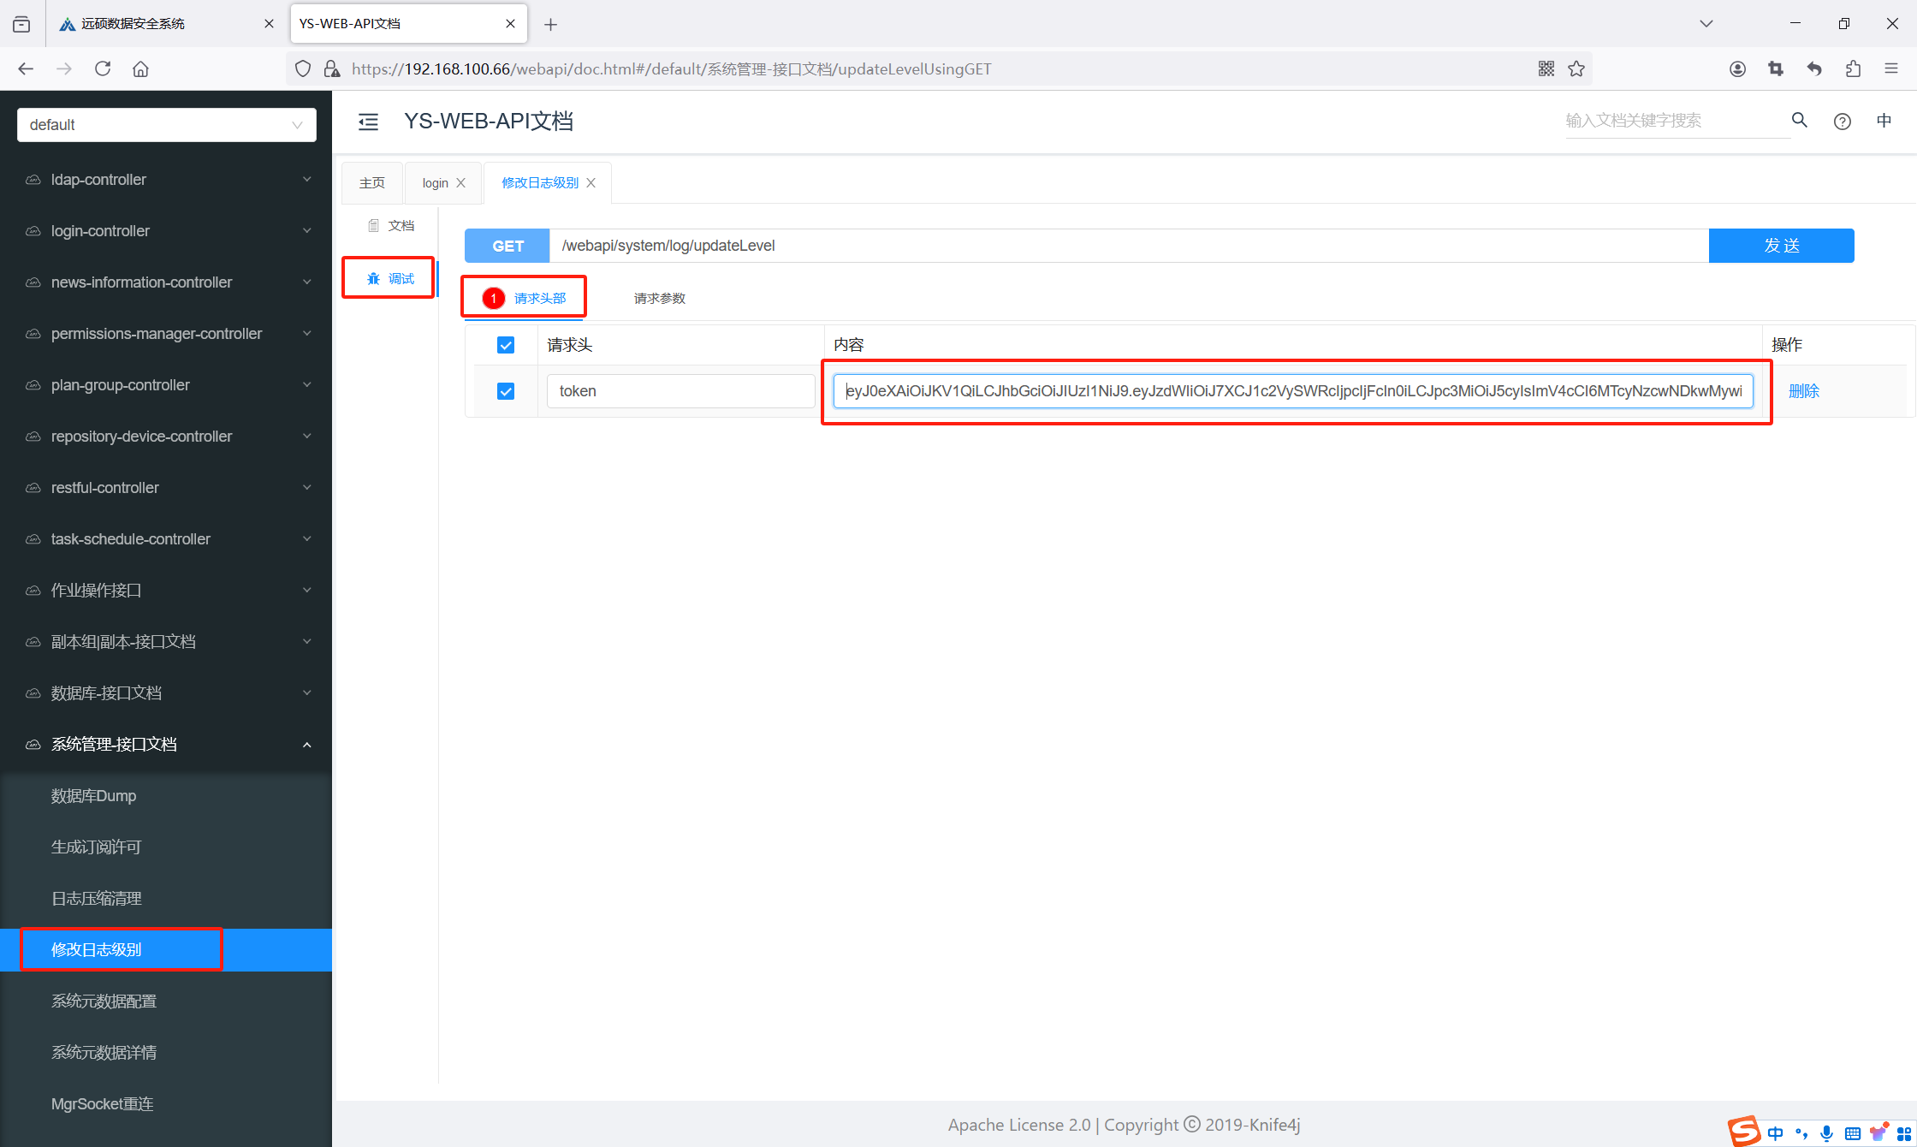Bookmark page with the star icon

[x=1576, y=68]
